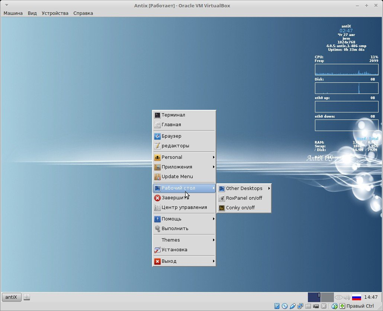Click VirtualBox CPU virtualization status icon
383x311 pixels.
click(x=324, y=306)
